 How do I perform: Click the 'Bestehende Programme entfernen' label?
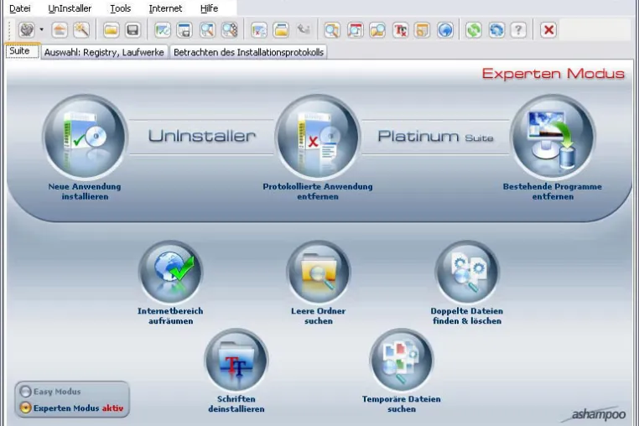point(552,191)
